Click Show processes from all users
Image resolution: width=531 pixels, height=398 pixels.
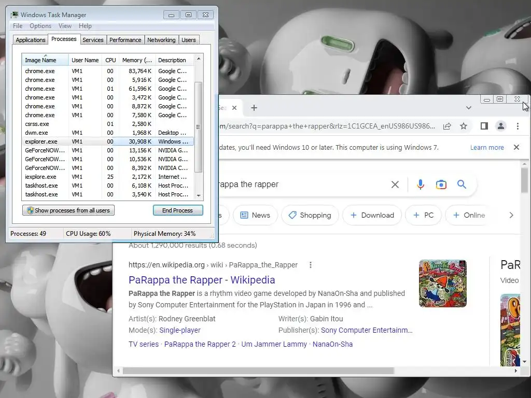(68, 210)
